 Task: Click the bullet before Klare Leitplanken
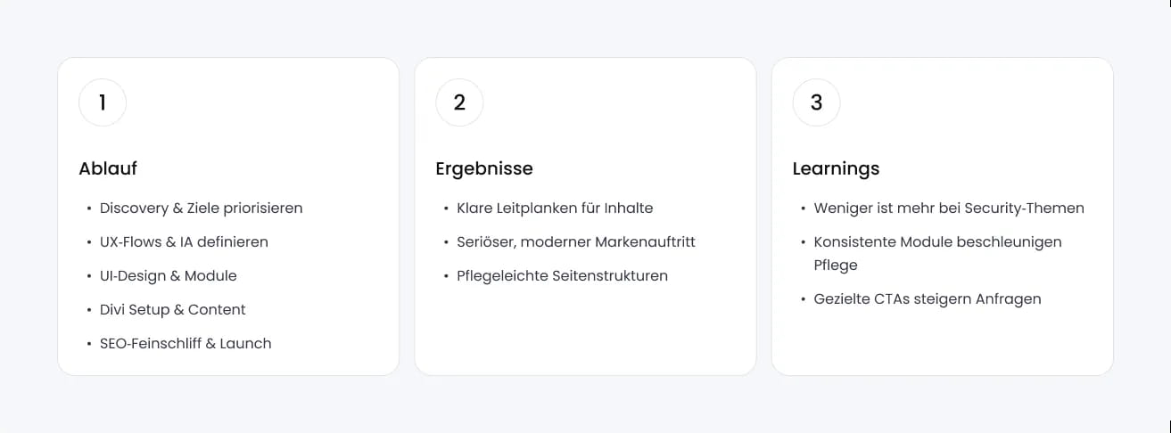[445, 208]
